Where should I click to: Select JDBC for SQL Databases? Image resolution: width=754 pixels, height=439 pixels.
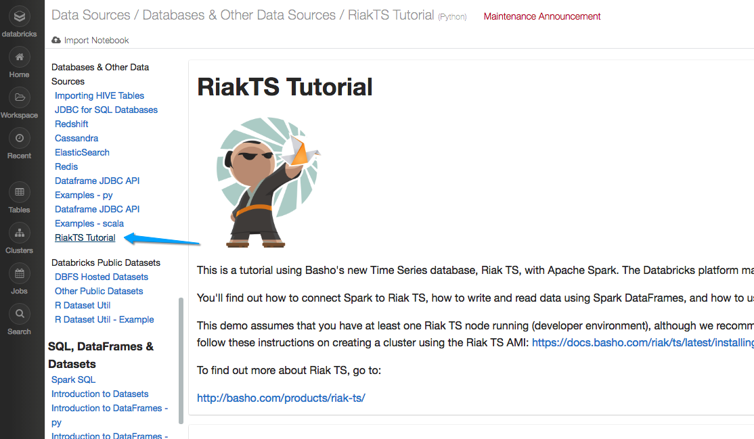point(106,110)
